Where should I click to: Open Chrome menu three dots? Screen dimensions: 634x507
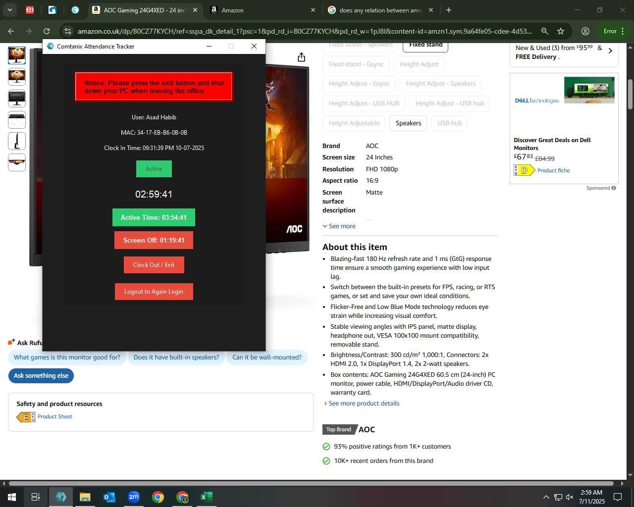[623, 31]
